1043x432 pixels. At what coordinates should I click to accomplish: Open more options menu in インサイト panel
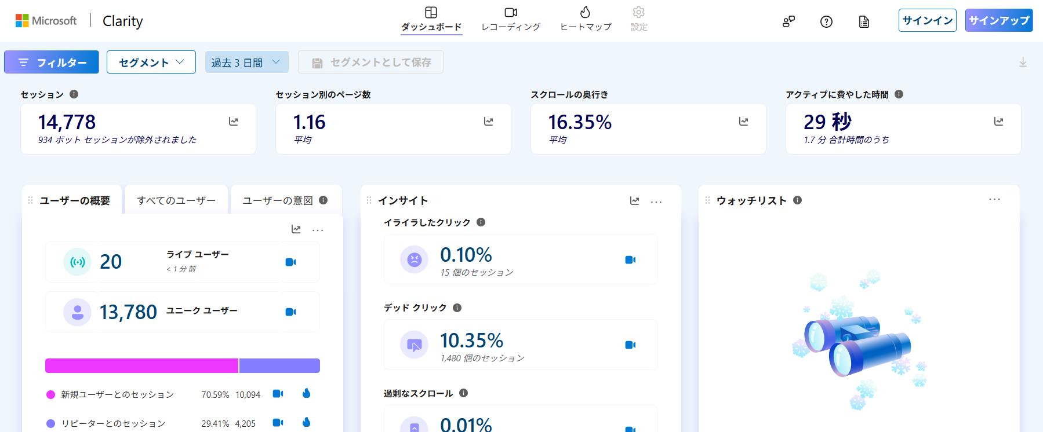coord(656,202)
